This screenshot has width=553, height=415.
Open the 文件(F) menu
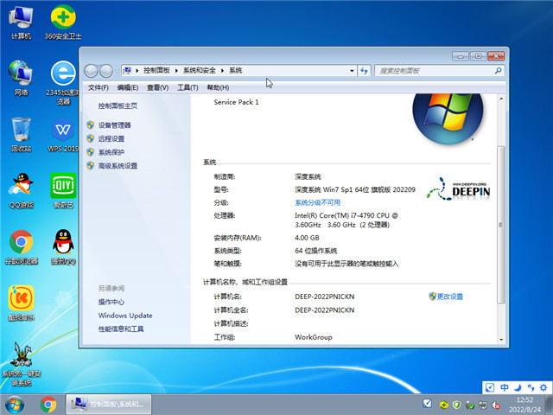pyautogui.click(x=98, y=87)
